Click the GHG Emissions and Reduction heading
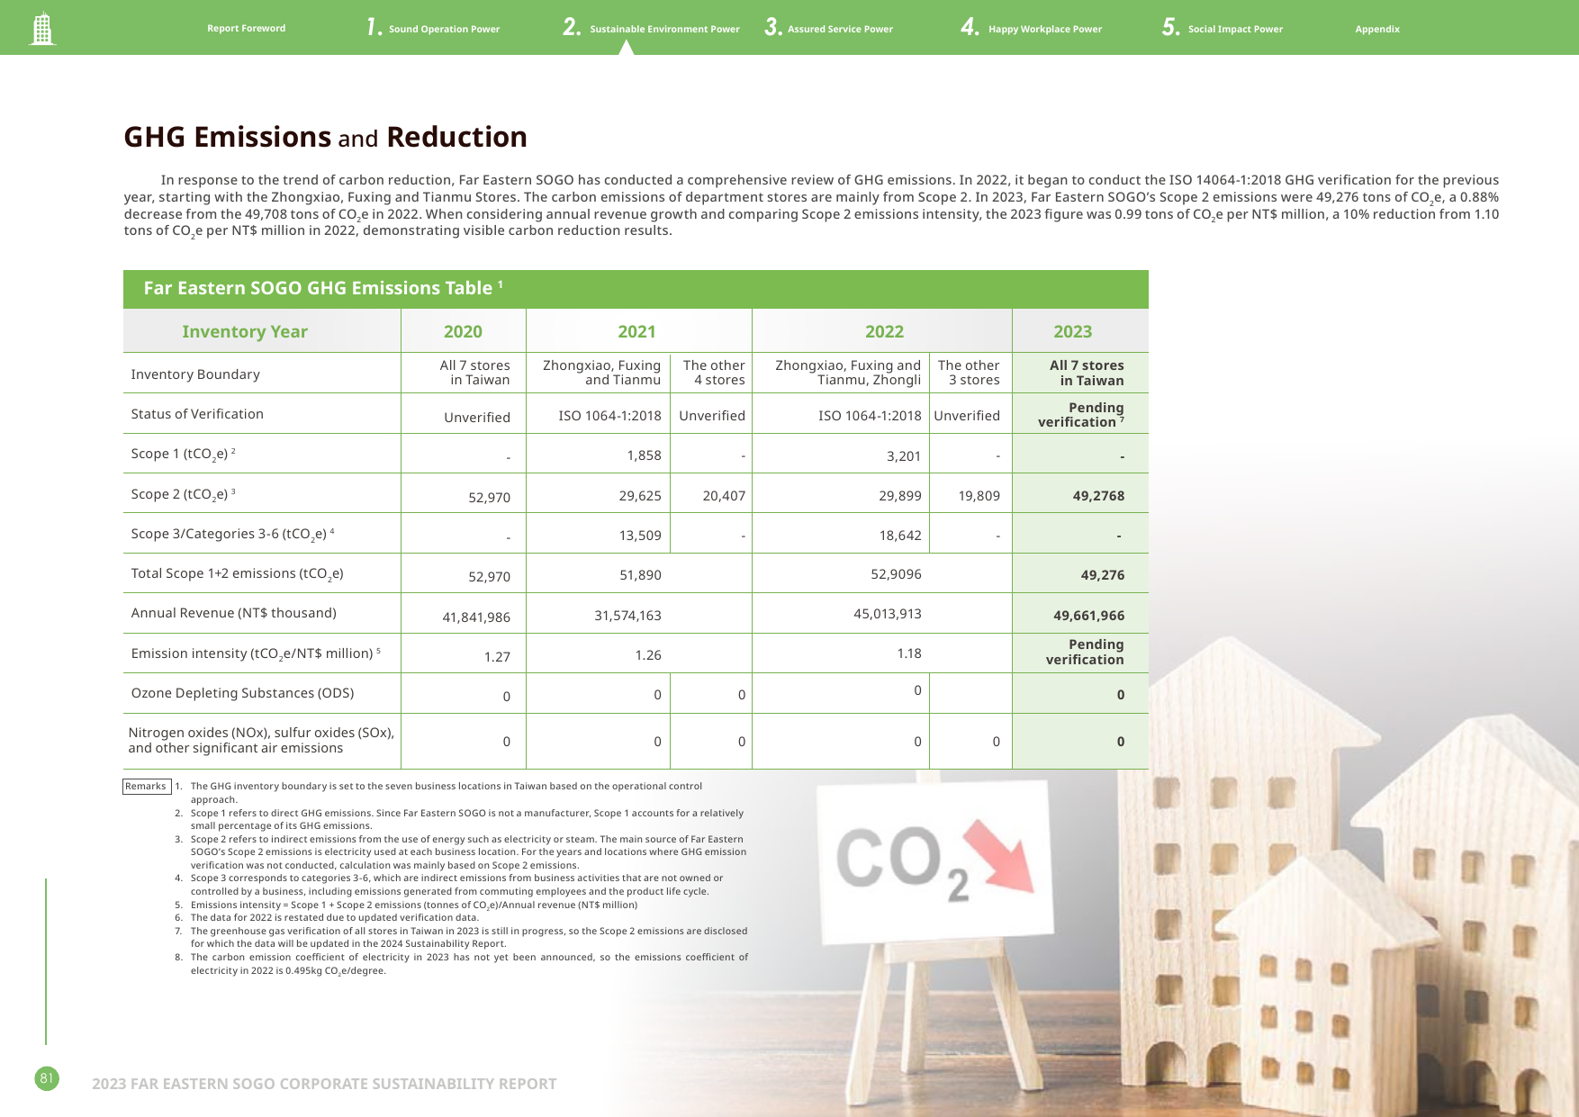1579x1117 pixels. [x=325, y=137]
